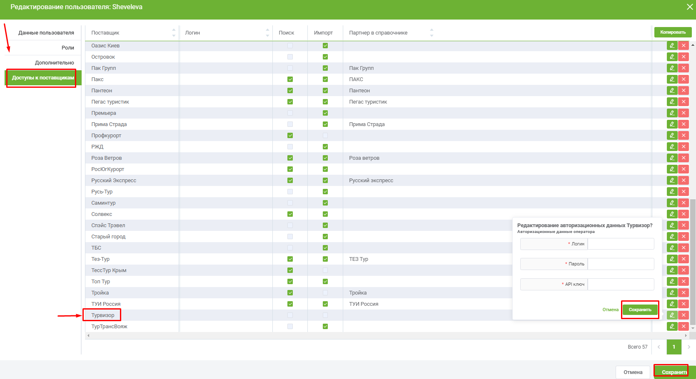
Task: Edit the Оазис Киев supplier row
Action: [672, 46]
